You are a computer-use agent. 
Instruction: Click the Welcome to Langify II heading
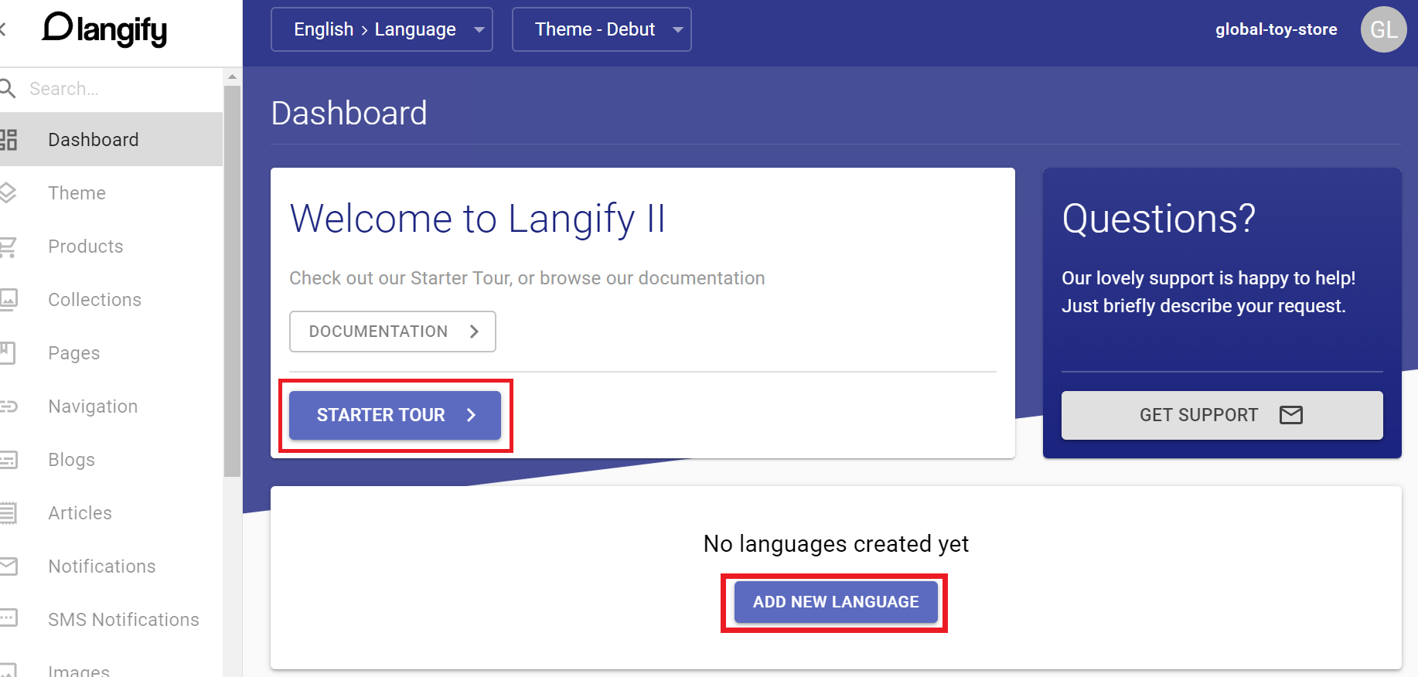[477, 219]
